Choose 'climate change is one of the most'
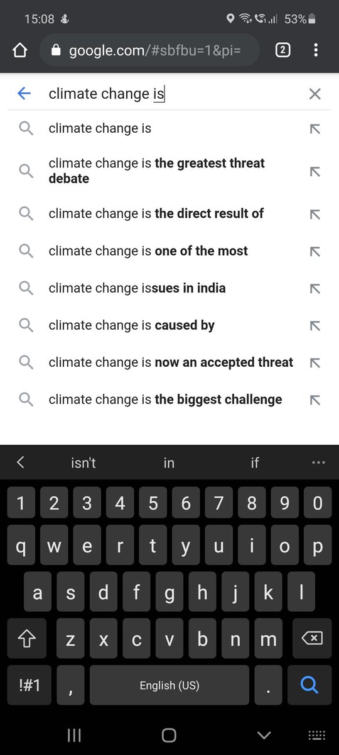This screenshot has width=339, height=755. click(x=169, y=251)
